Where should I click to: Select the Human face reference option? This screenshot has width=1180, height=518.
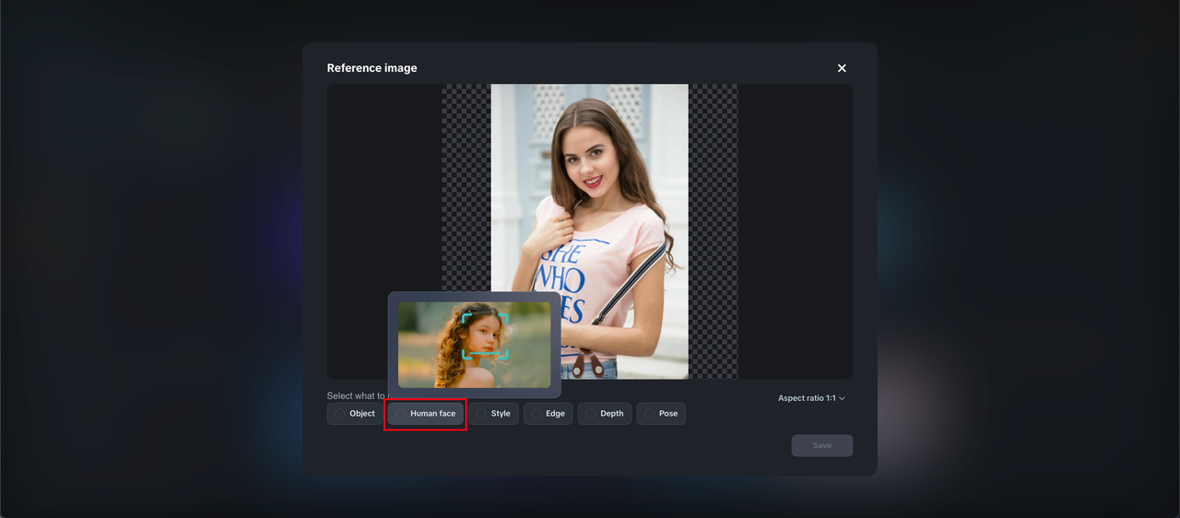coord(426,414)
